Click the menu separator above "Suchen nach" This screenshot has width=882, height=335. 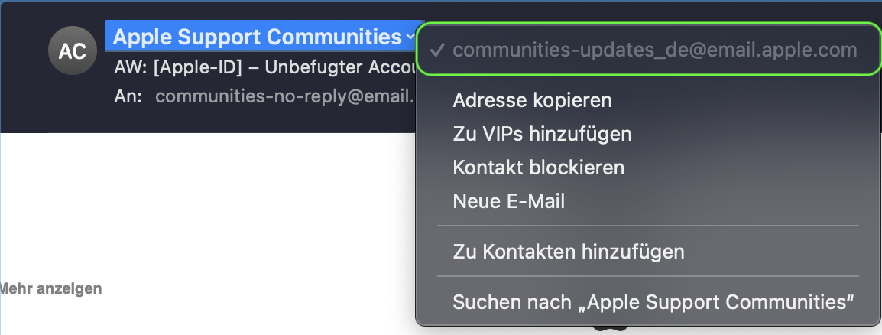[x=647, y=276]
